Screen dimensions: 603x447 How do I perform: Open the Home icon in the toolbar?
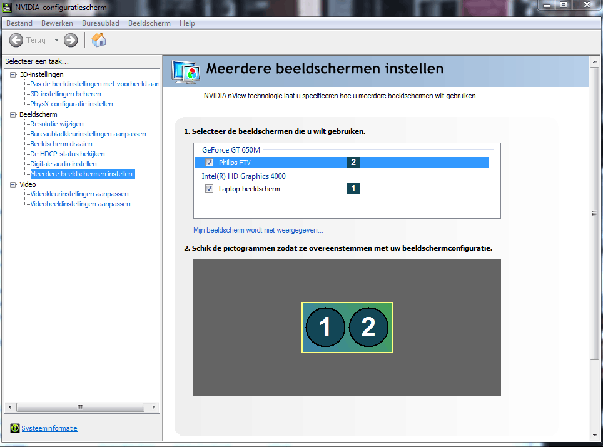[x=99, y=39]
